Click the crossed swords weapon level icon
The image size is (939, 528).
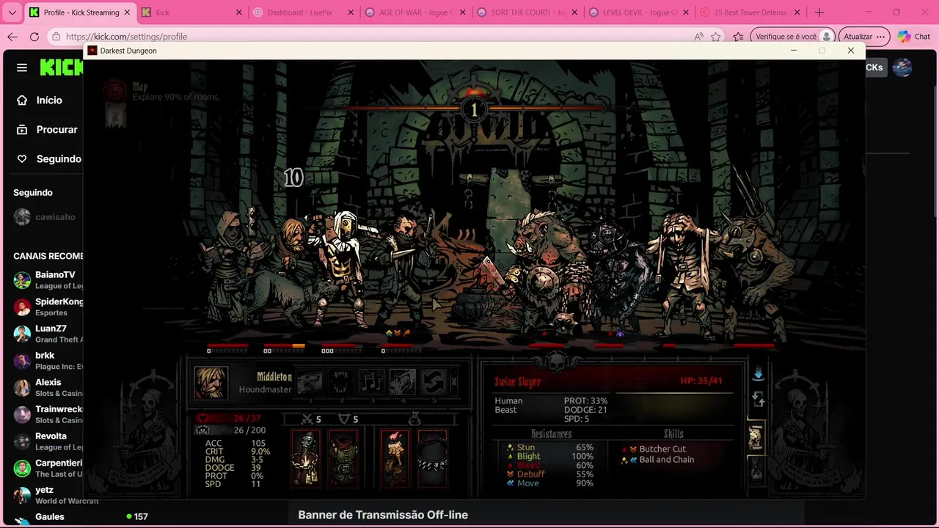pyautogui.click(x=308, y=419)
